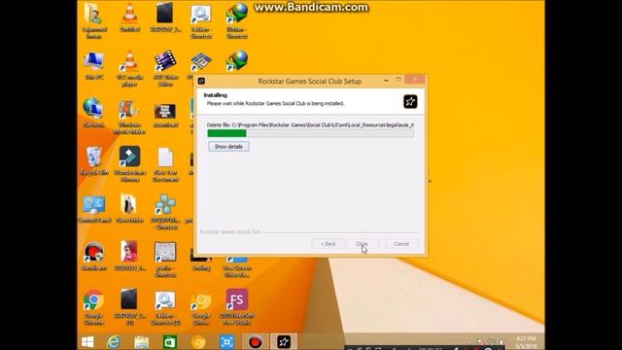This screenshot has width=622, height=350.
Task: Launch the Google Chrome desktop shortcut
Action: coord(94,307)
